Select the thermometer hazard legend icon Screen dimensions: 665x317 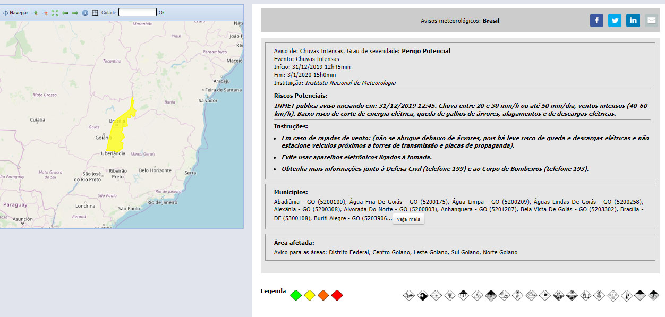(x=627, y=295)
